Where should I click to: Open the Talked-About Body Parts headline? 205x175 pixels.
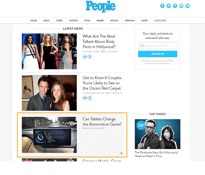[99, 42]
